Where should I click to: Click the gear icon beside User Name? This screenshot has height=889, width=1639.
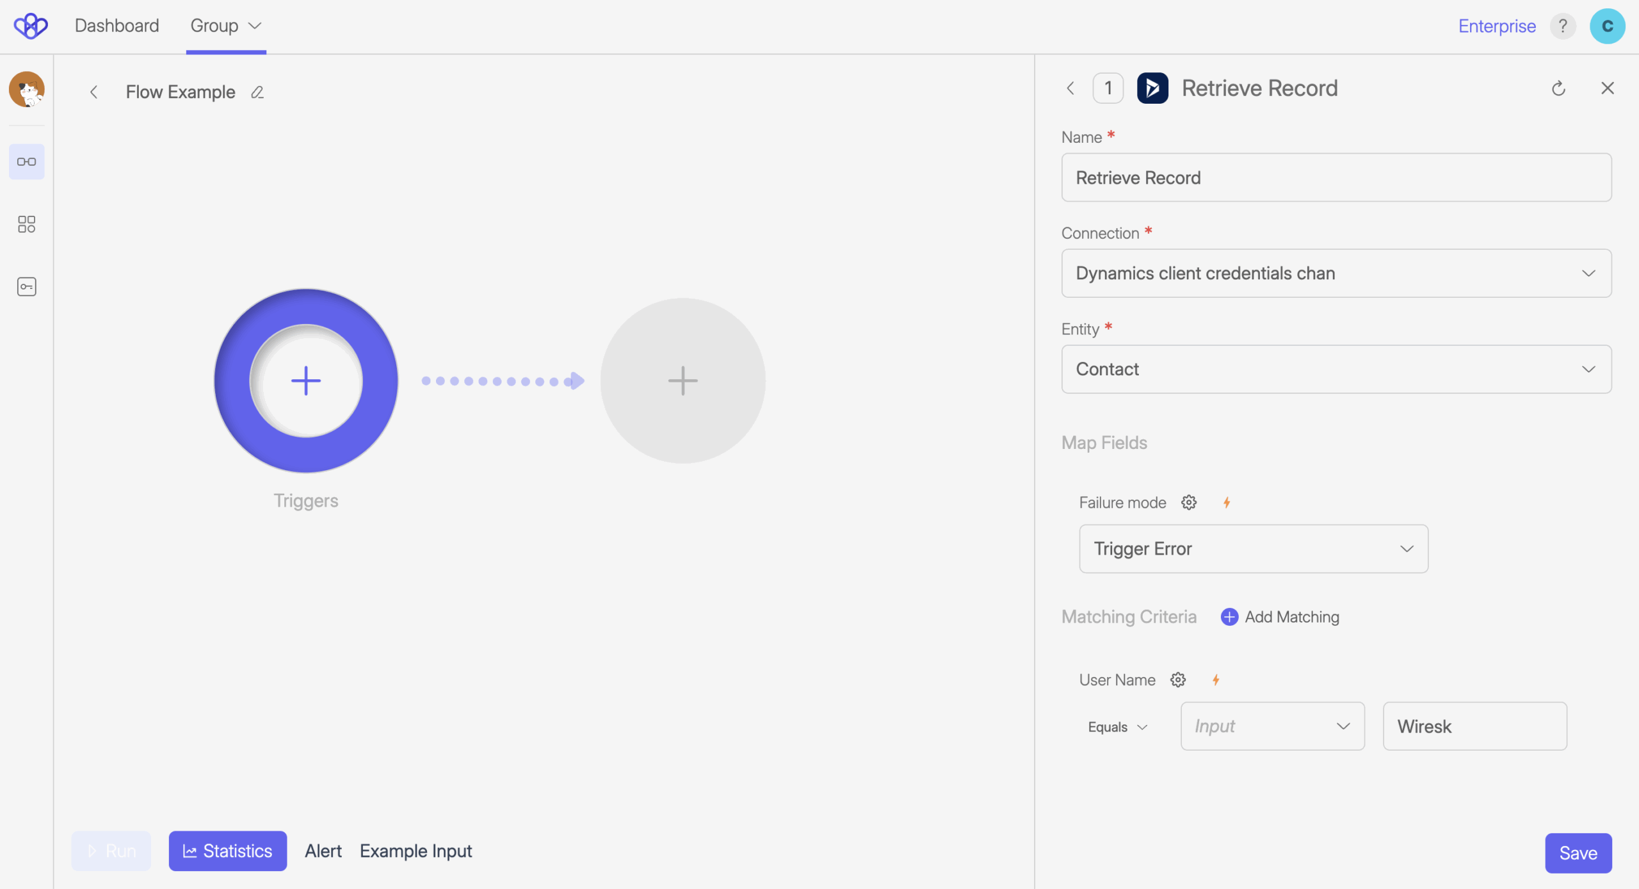pyautogui.click(x=1178, y=680)
